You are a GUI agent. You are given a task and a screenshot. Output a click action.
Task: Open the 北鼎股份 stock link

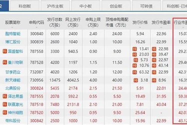click(x=13, y=88)
